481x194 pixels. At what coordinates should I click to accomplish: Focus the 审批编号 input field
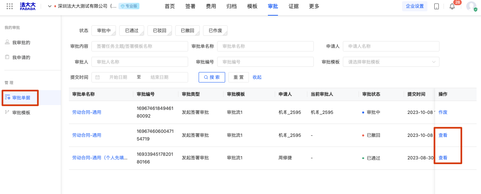point(265,62)
